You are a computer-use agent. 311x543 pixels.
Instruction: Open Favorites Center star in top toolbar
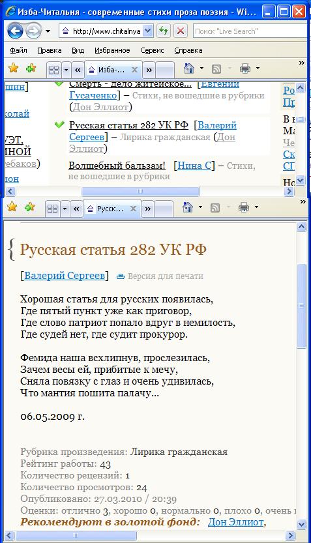[13, 68]
